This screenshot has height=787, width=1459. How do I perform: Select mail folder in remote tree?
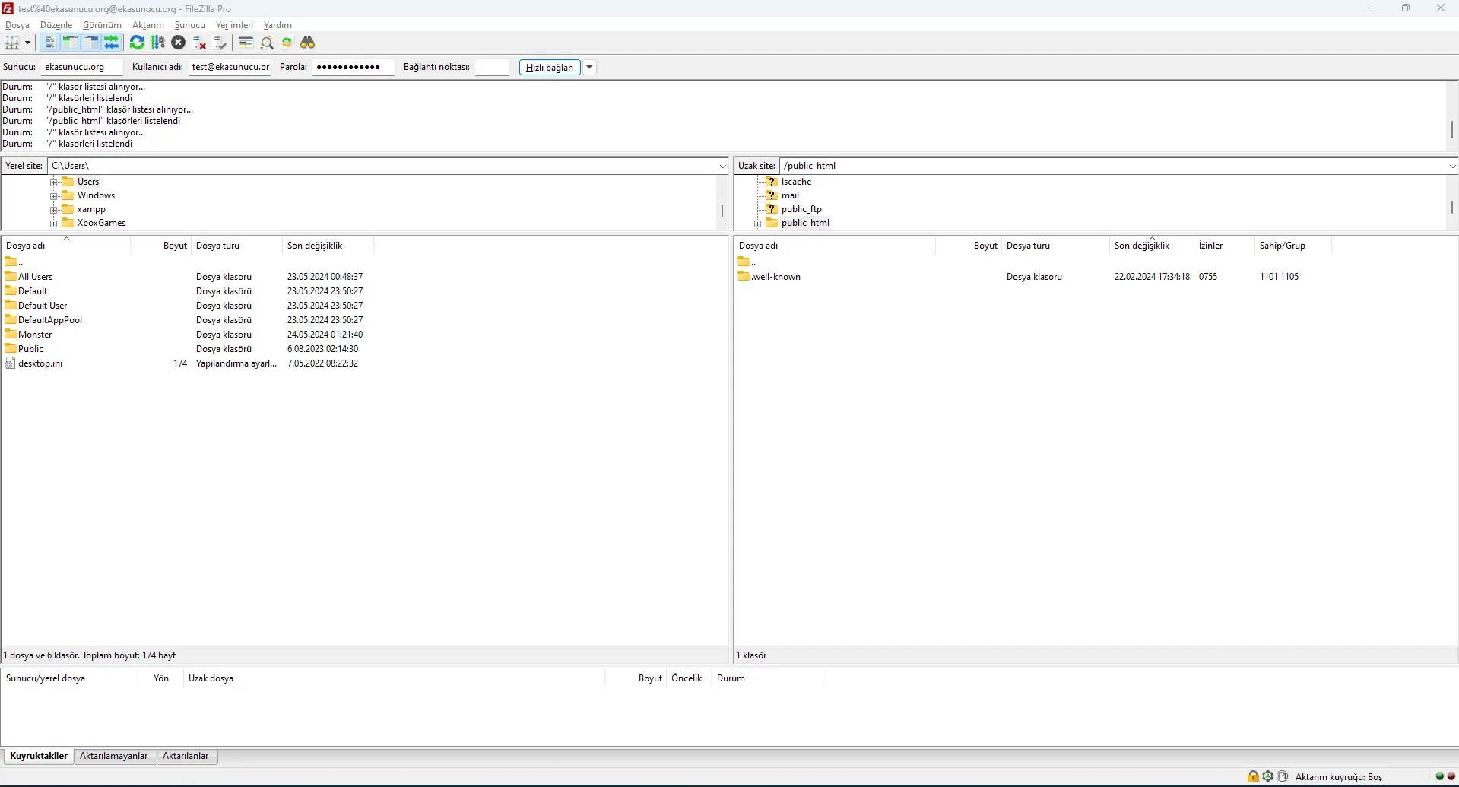[790, 195]
